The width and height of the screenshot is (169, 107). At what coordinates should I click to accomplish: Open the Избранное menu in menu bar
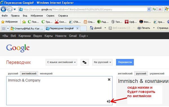(x=37, y=16)
